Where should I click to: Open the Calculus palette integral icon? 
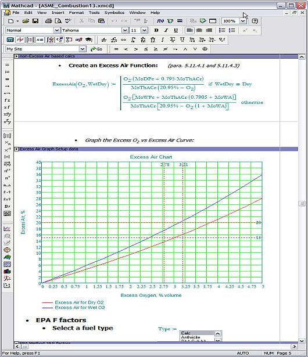tap(50, 40)
